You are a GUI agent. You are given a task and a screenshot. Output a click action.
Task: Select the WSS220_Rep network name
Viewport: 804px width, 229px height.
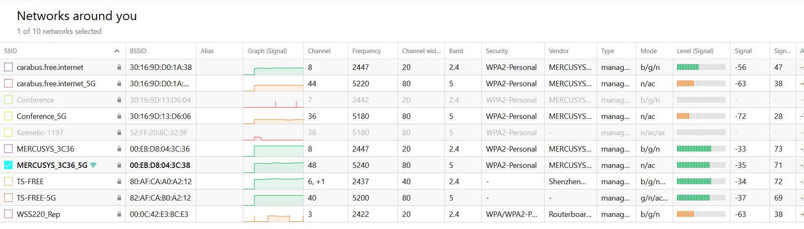pyautogui.click(x=39, y=214)
